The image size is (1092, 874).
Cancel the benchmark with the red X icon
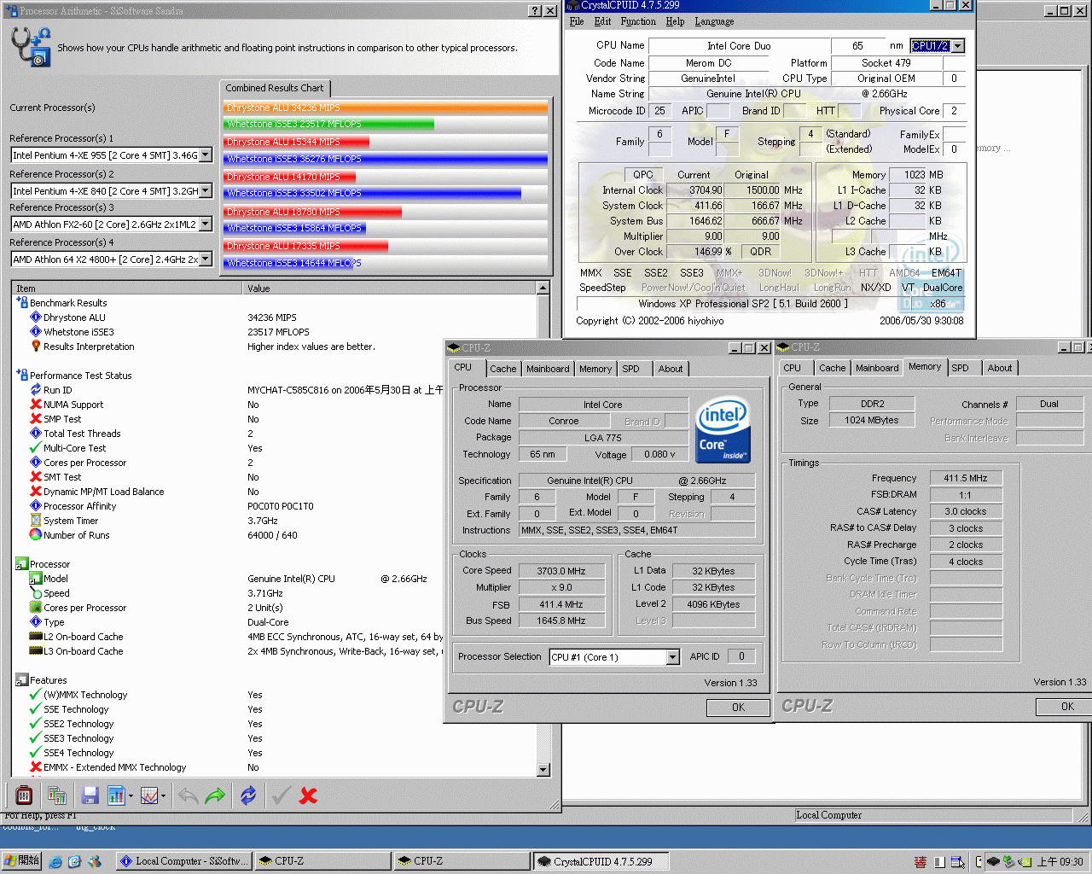coord(307,795)
